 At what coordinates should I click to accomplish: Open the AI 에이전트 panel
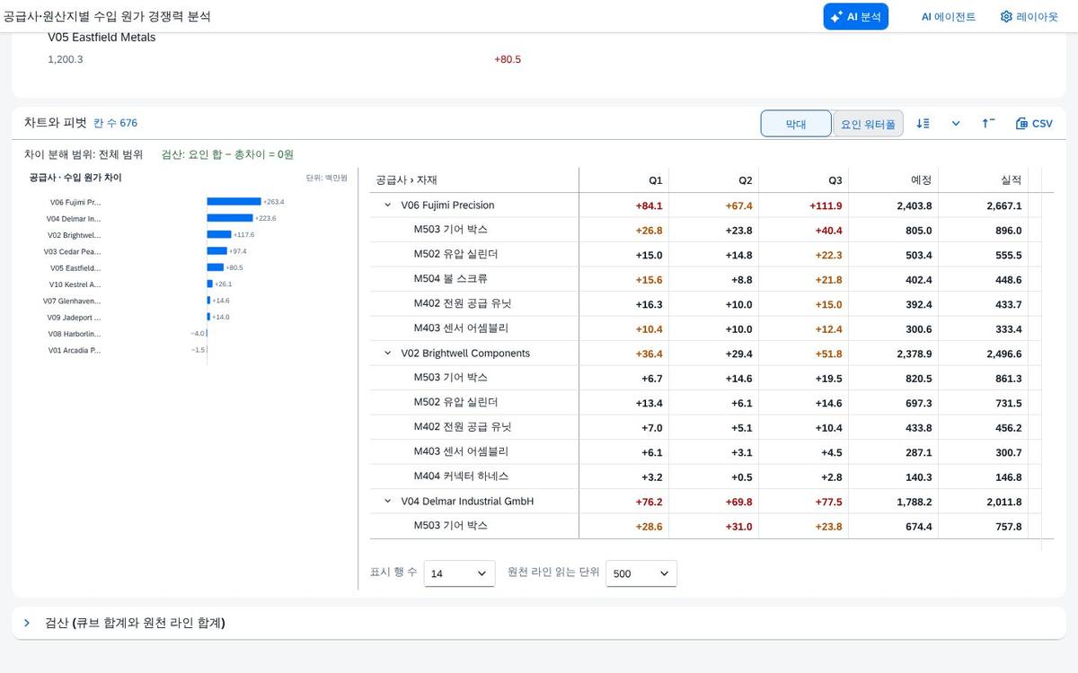948,16
